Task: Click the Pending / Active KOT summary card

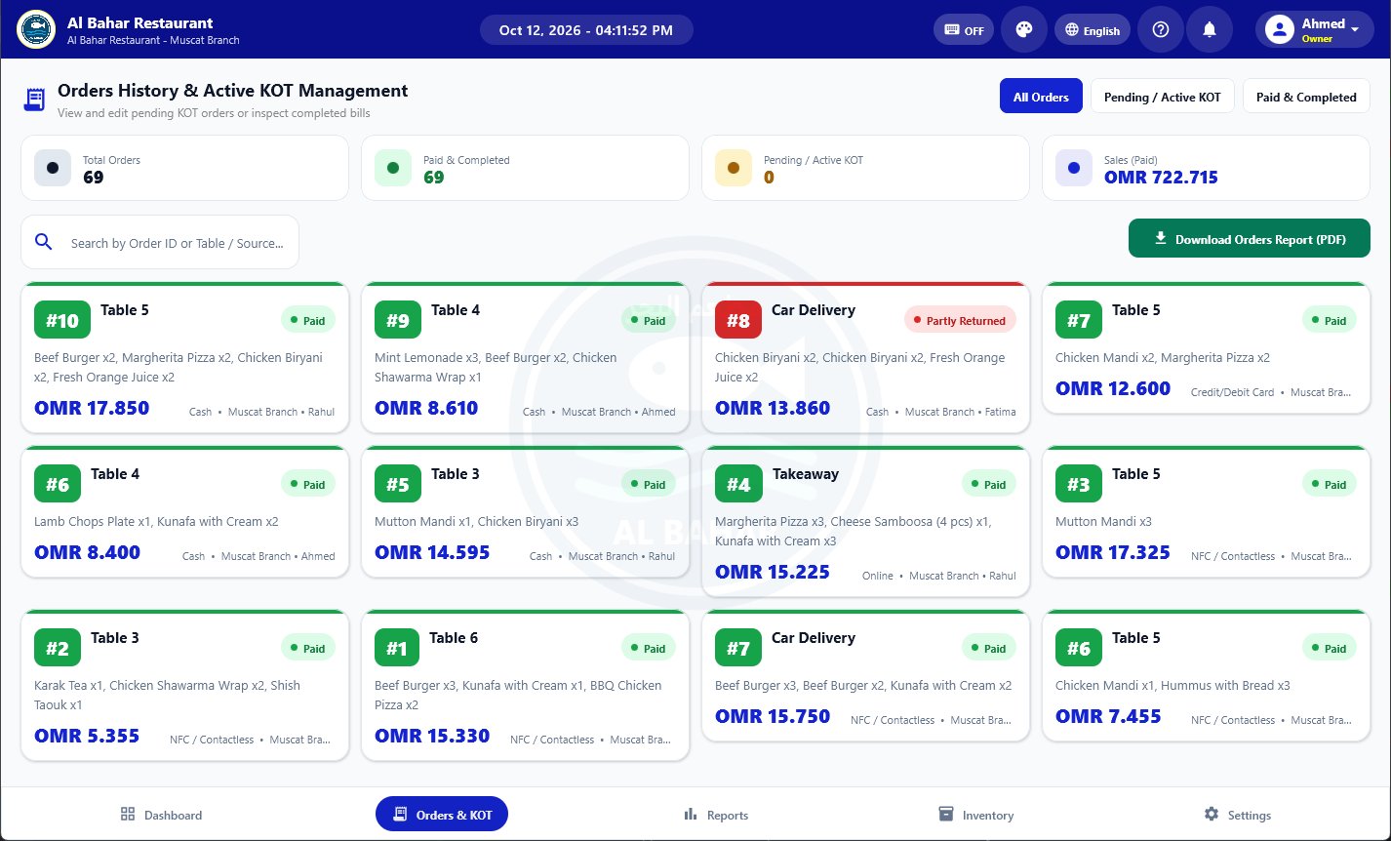Action: 865,168
